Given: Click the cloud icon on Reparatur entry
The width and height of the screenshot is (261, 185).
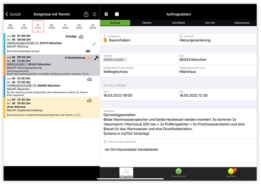Looking at the screenshot, I should tap(89, 79).
